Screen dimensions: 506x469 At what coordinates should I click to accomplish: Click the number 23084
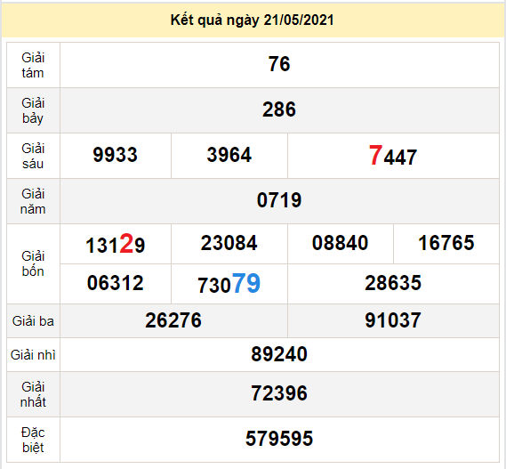229,243
